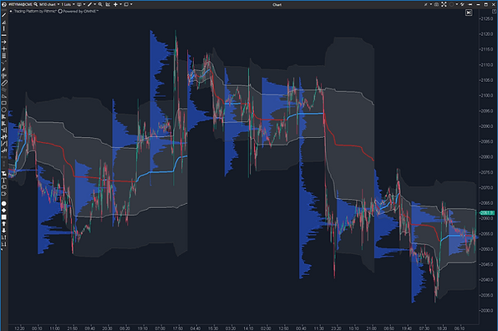Screen dimensions: 498x331
Task: Select the text label tool
Action: 4,180
